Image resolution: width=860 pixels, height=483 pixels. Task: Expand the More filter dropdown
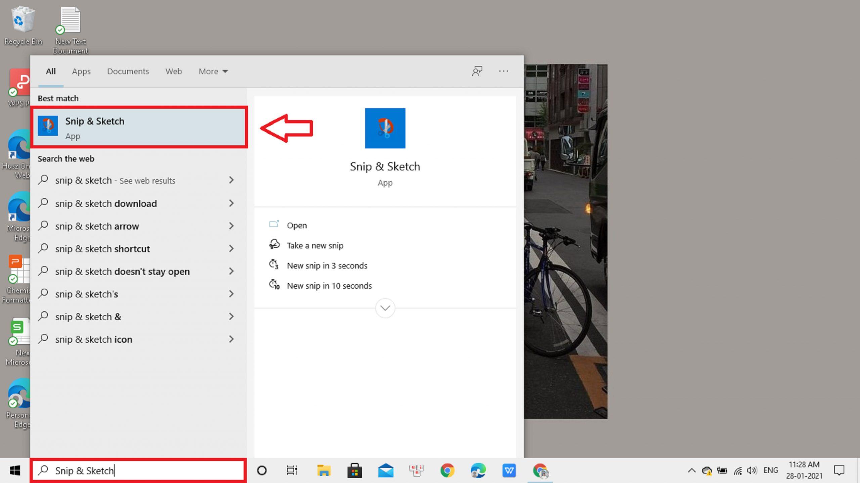click(213, 71)
